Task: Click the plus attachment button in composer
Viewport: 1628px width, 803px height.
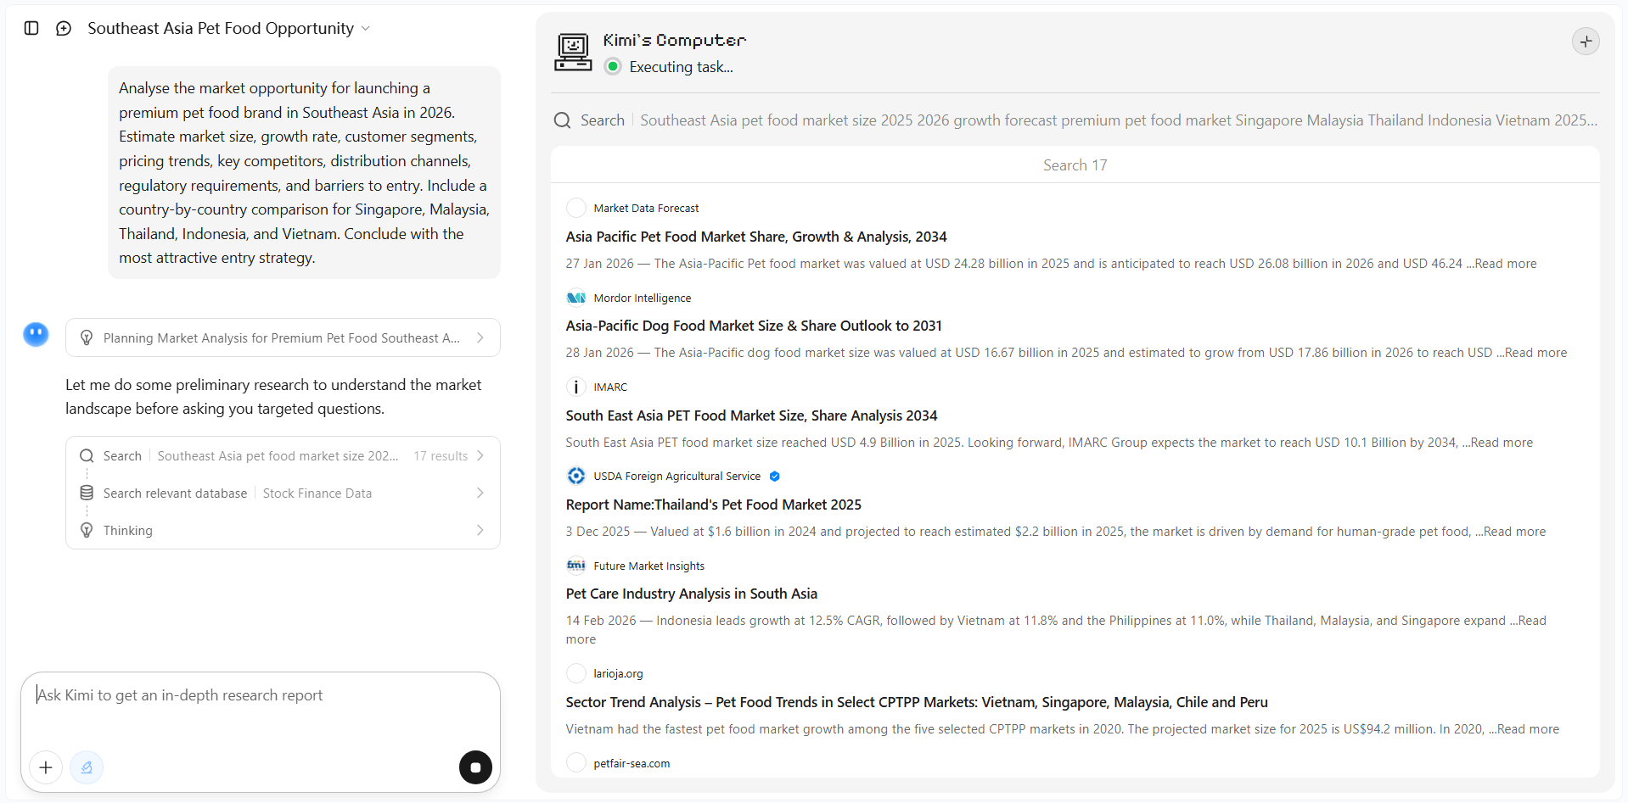Action: 46,767
